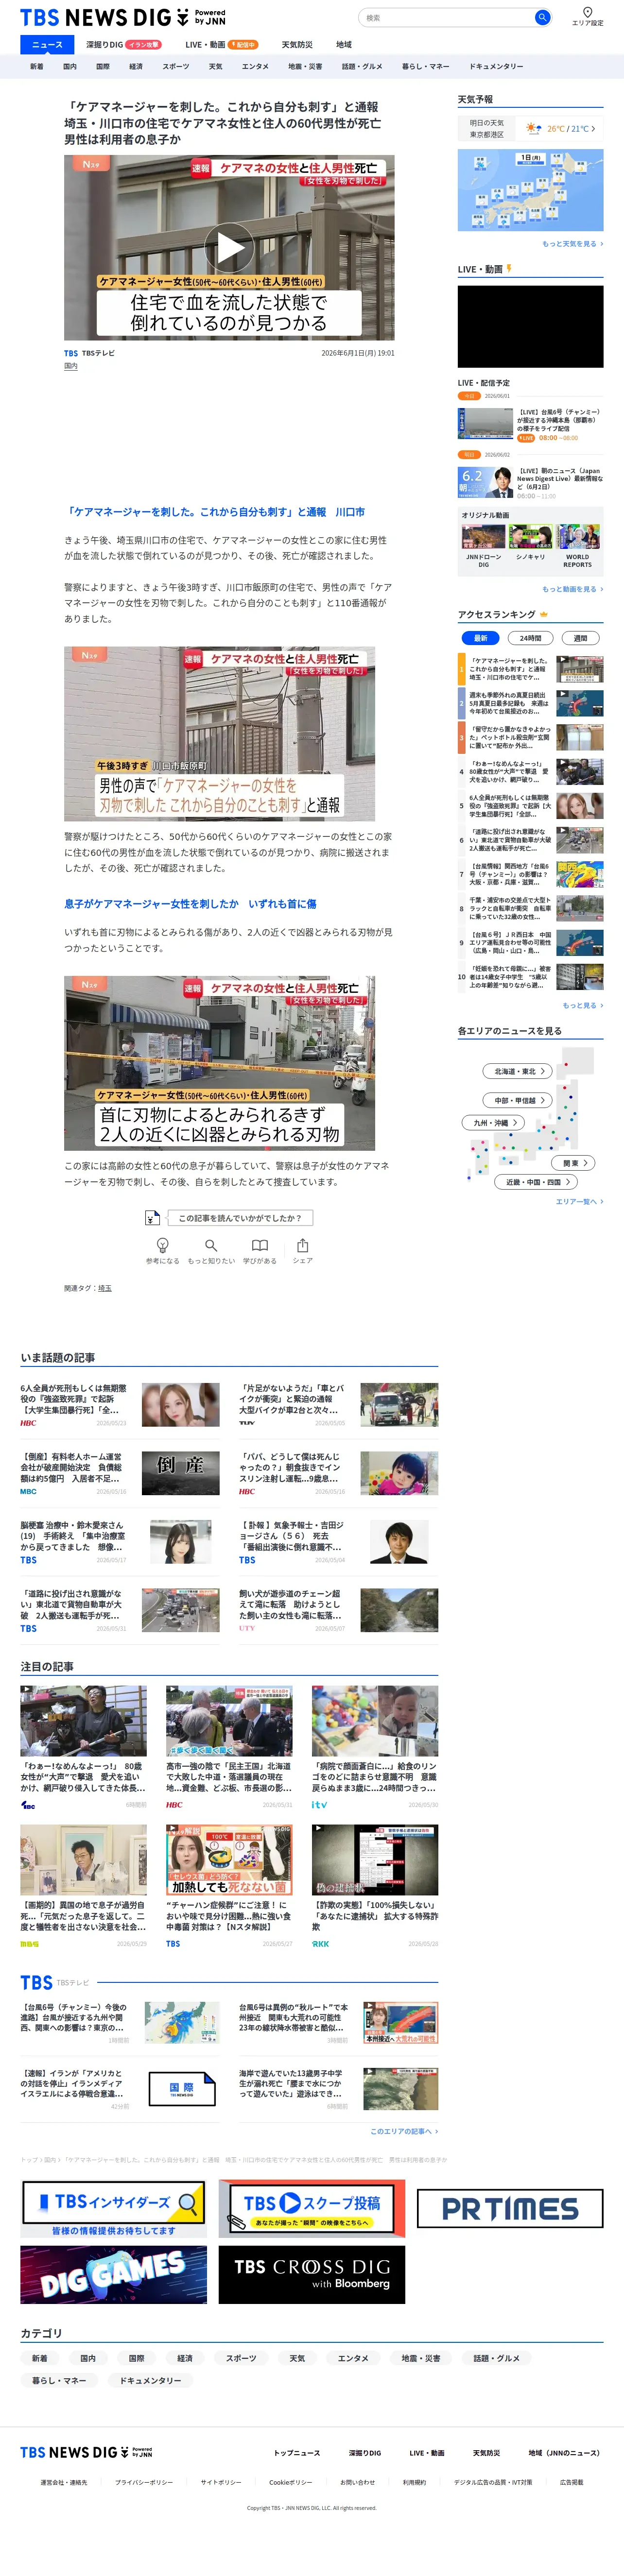
Task: Open 北海道・東北 area news
Action: 516,1071
